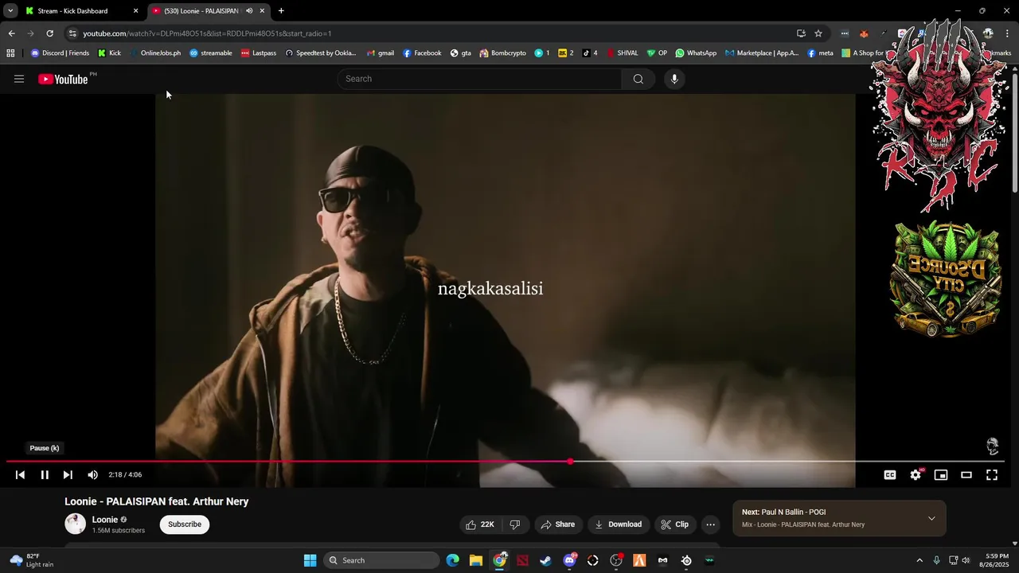
Task: Open the streamable bookmark
Action: [x=210, y=53]
